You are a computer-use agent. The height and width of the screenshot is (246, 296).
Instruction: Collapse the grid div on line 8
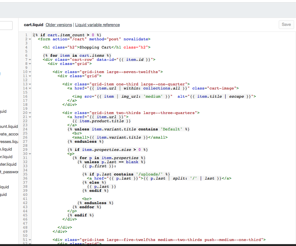tap(30, 64)
